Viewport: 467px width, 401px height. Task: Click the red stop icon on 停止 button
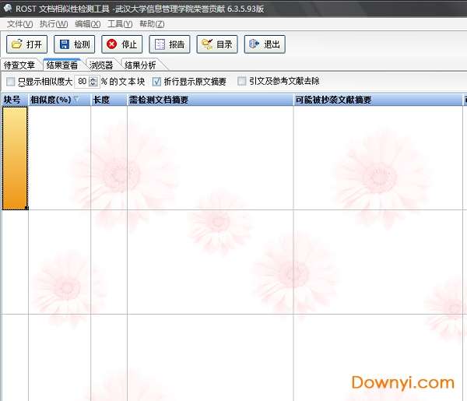(111, 44)
